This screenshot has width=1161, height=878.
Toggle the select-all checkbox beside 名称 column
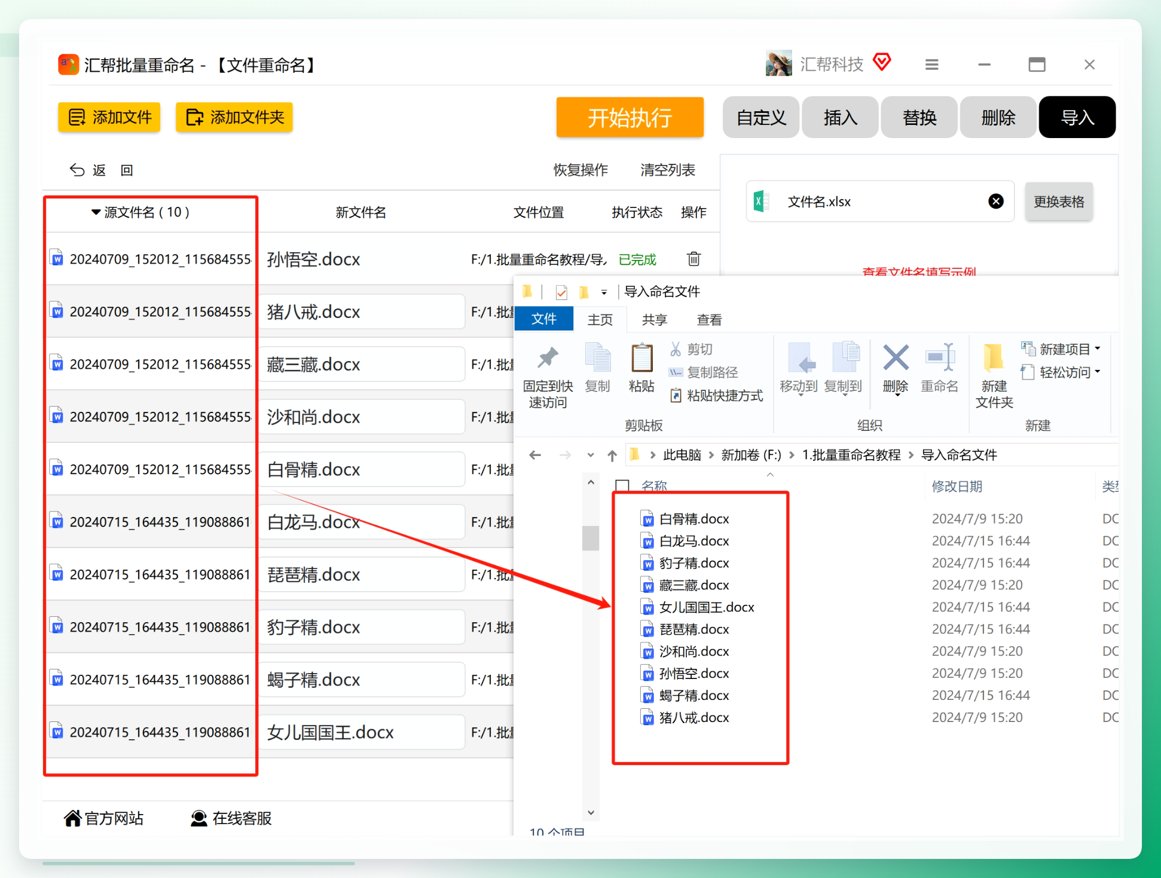pos(622,486)
